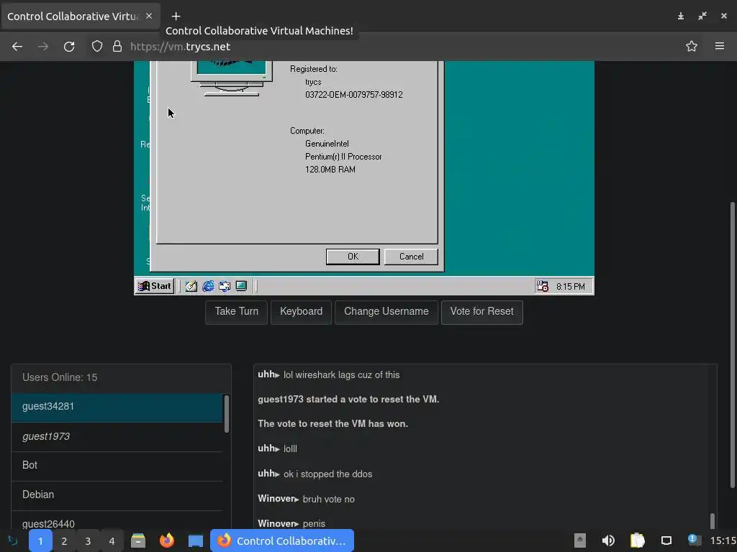Viewport: 737px width, 552px height.
Task: Click system clock showing 15:15
Action: tap(723, 540)
